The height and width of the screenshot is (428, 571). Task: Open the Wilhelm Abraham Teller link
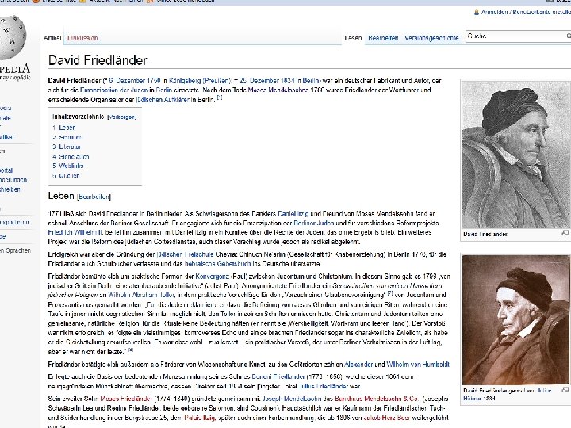(141, 295)
